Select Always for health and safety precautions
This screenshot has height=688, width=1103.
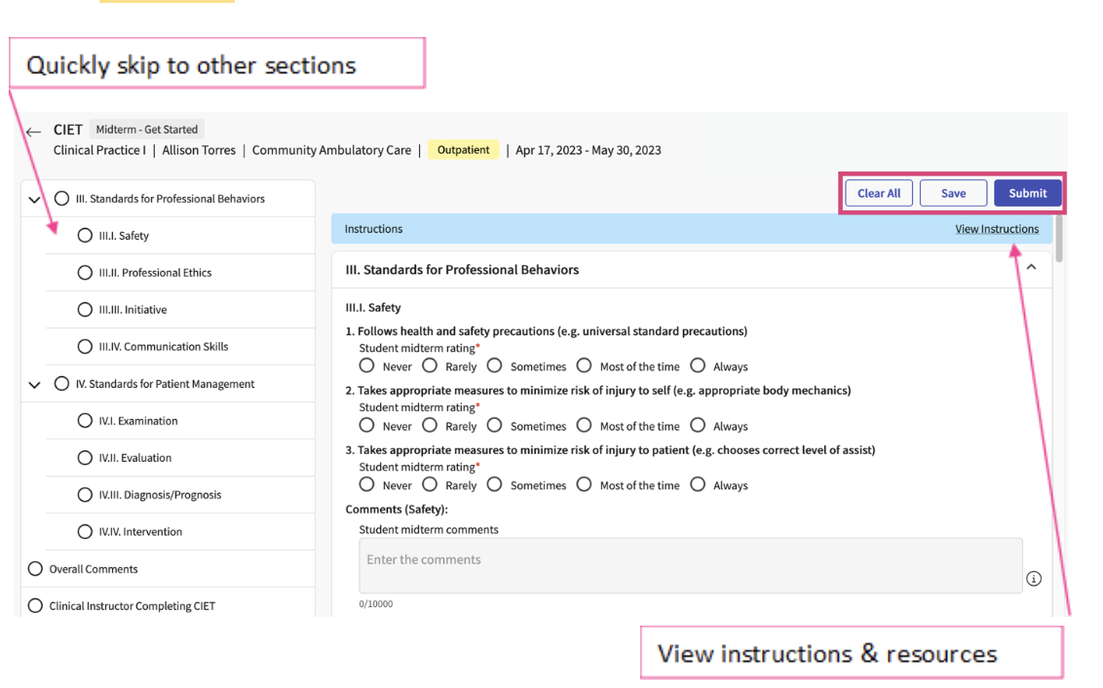point(698,366)
